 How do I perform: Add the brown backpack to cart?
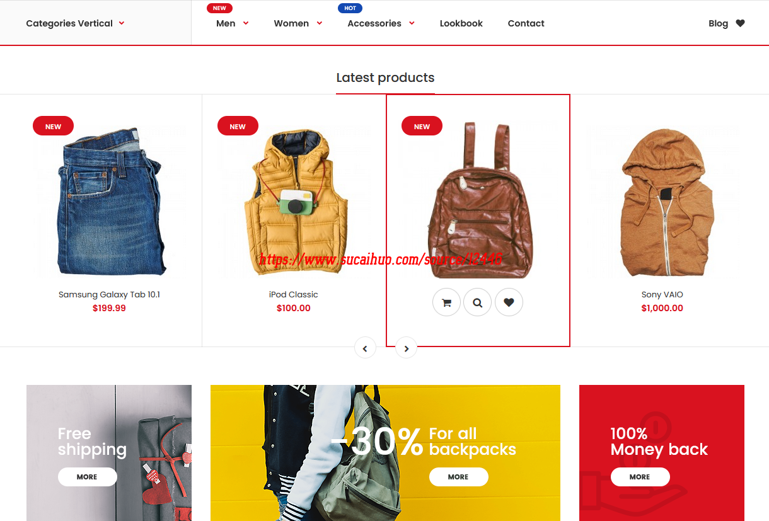coord(446,302)
